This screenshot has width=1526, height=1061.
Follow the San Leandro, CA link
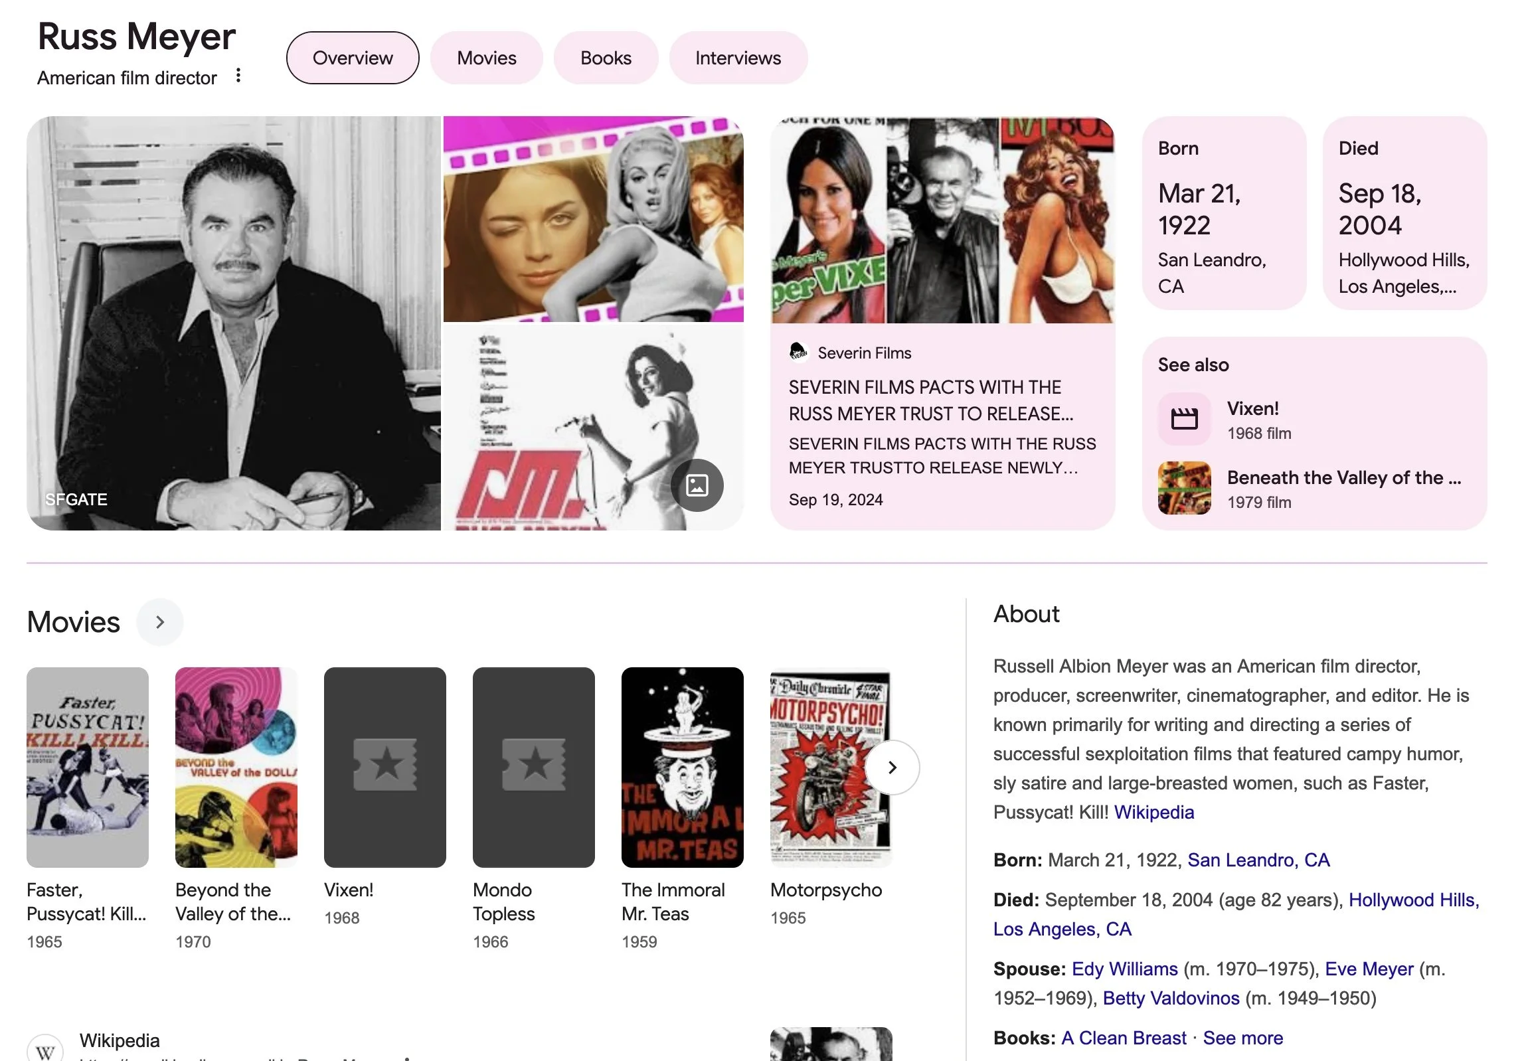(x=1258, y=860)
